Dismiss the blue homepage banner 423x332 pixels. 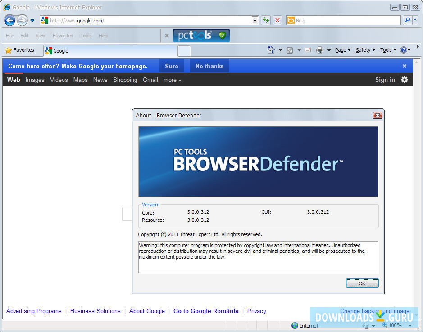[x=405, y=66]
